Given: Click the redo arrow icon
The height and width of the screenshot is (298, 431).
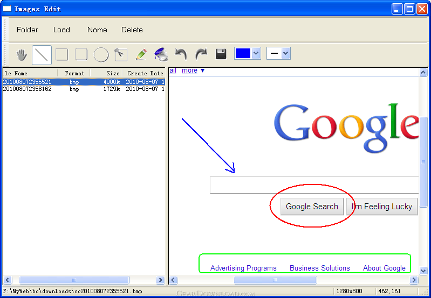Looking at the screenshot, I should (201, 54).
